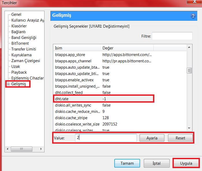Cancel with the İptal button
The height and width of the screenshot is (171, 202).
pyautogui.click(x=156, y=163)
